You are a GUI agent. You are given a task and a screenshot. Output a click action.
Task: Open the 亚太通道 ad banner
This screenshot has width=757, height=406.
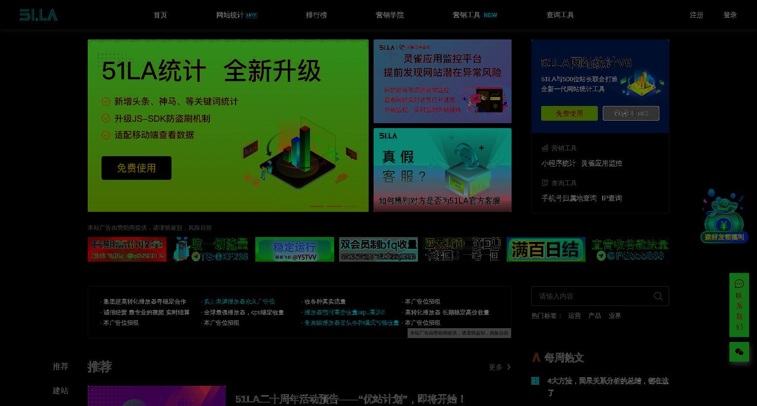click(x=462, y=249)
